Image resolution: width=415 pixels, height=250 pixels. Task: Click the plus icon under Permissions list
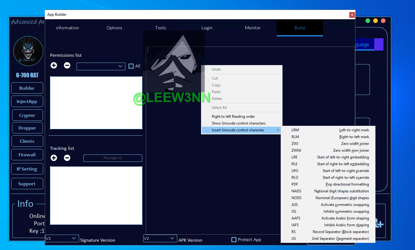click(54, 65)
